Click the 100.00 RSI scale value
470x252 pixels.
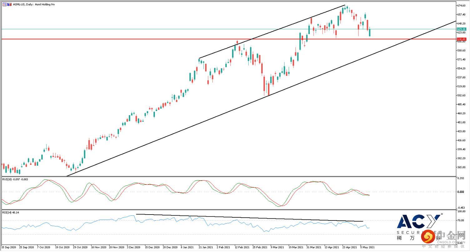click(461, 211)
